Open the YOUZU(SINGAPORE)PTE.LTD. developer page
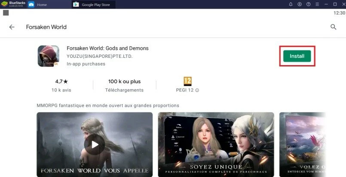This screenshot has height=177, width=346. coord(100,57)
